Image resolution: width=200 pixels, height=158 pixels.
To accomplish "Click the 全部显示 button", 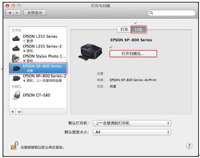I will pyautogui.click(x=35, y=13).
